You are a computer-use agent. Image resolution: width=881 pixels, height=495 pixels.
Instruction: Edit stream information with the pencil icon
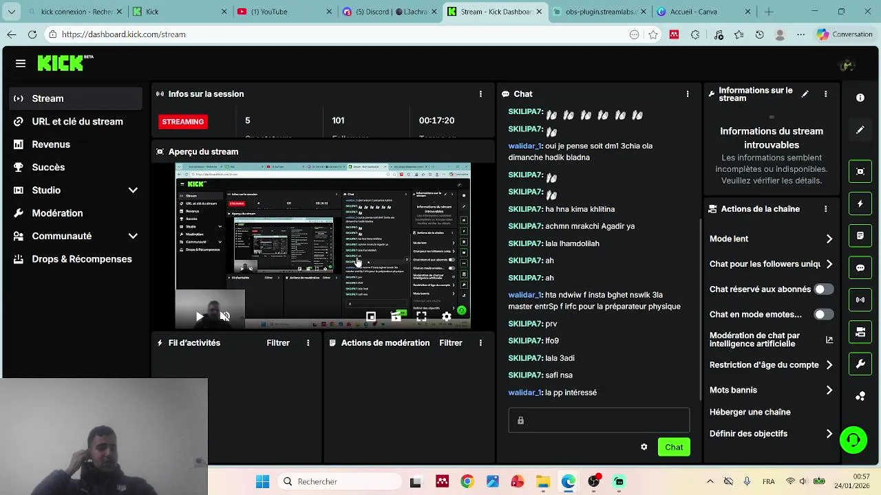coord(805,94)
